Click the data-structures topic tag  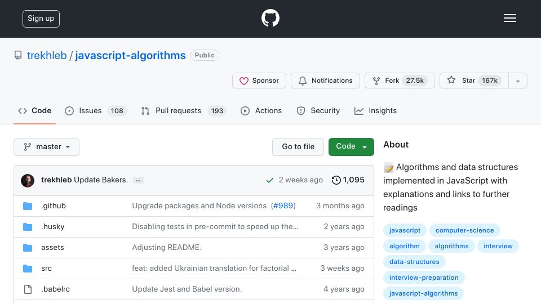coord(414,262)
